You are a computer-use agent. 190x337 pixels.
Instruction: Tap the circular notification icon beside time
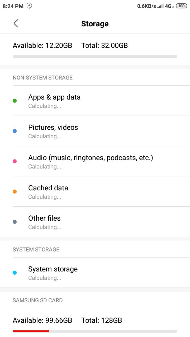click(29, 6)
